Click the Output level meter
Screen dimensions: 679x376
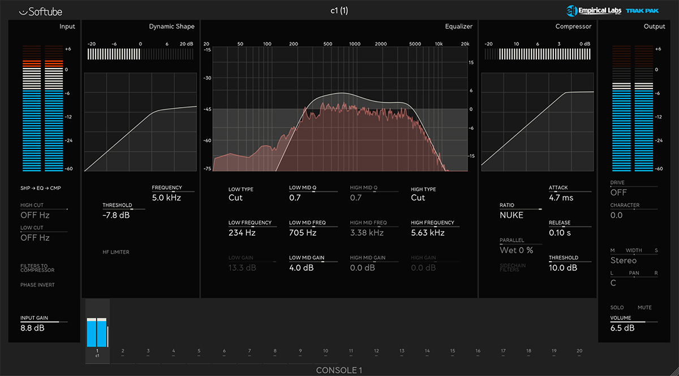point(634,108)
